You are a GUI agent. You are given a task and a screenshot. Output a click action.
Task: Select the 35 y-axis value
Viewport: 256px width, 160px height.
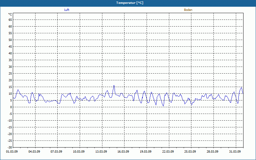tap(10, 60)
